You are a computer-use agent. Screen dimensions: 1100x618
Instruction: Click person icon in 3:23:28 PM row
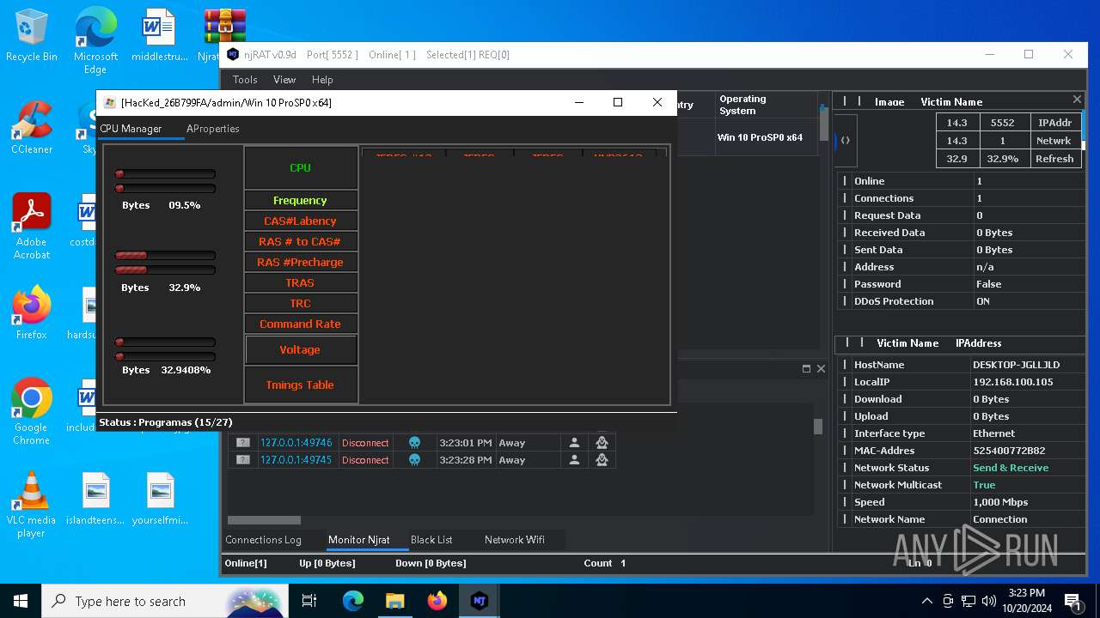[574, 460]
